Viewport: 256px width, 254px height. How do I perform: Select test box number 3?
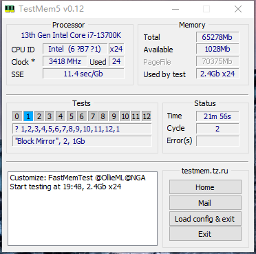[x=50, y=116]
